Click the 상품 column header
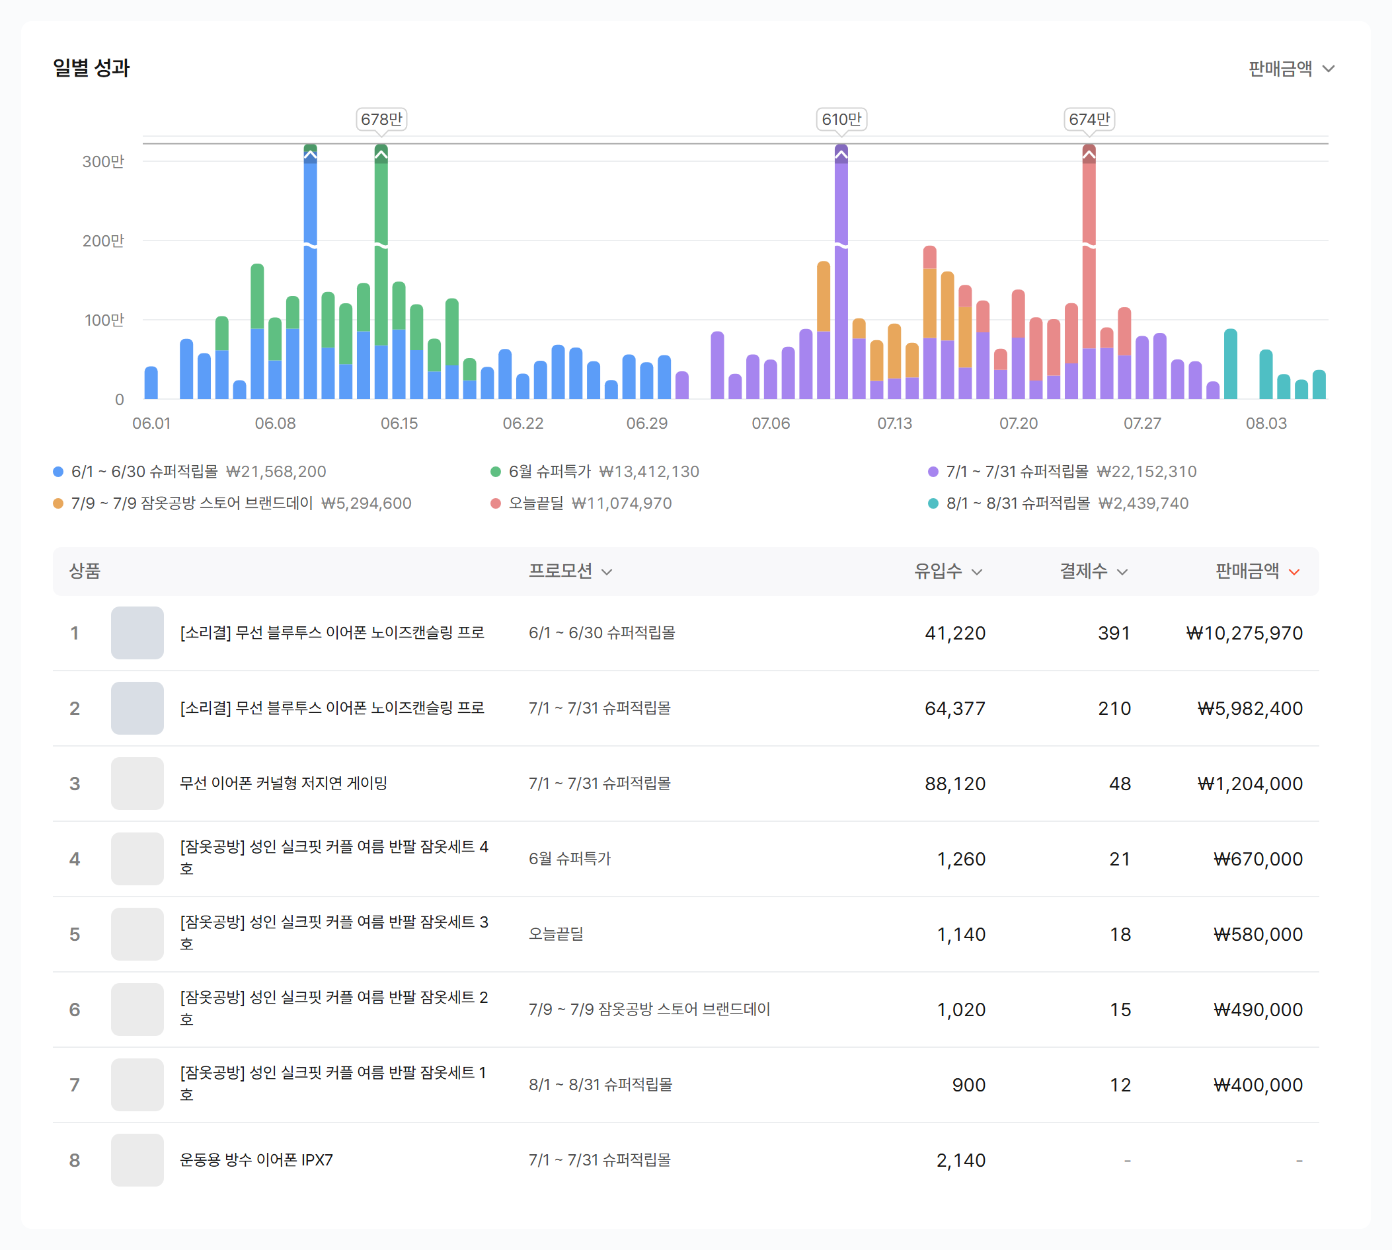 pos(85,571)
